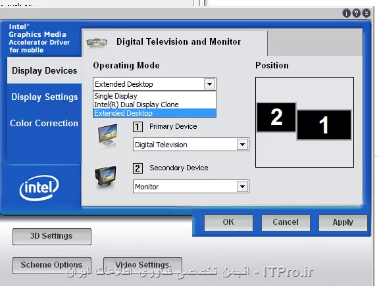Select display 1 in Position preview

coord(324,125)
